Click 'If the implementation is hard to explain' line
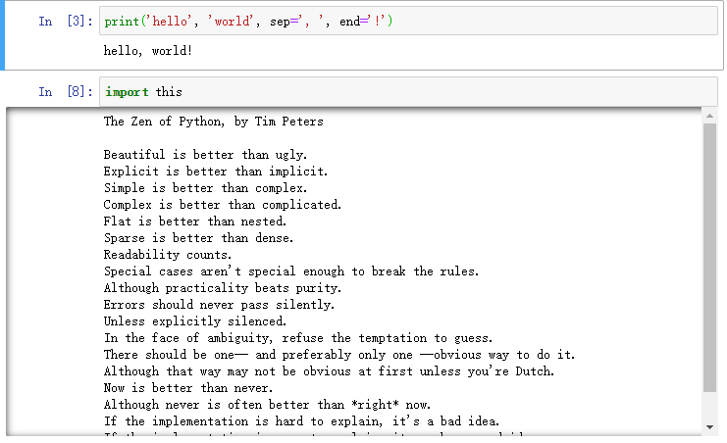The width and height of the screenshot is (727, 443). click(x=301, y=421)
